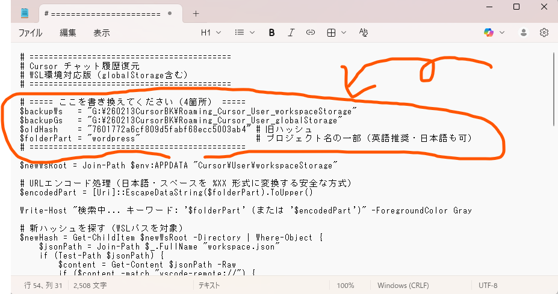Image resolution: width=558 pixels, height=294 pixels.
Task: Click the テキスト format indicator in the status bar
Action: pos(209,286)
